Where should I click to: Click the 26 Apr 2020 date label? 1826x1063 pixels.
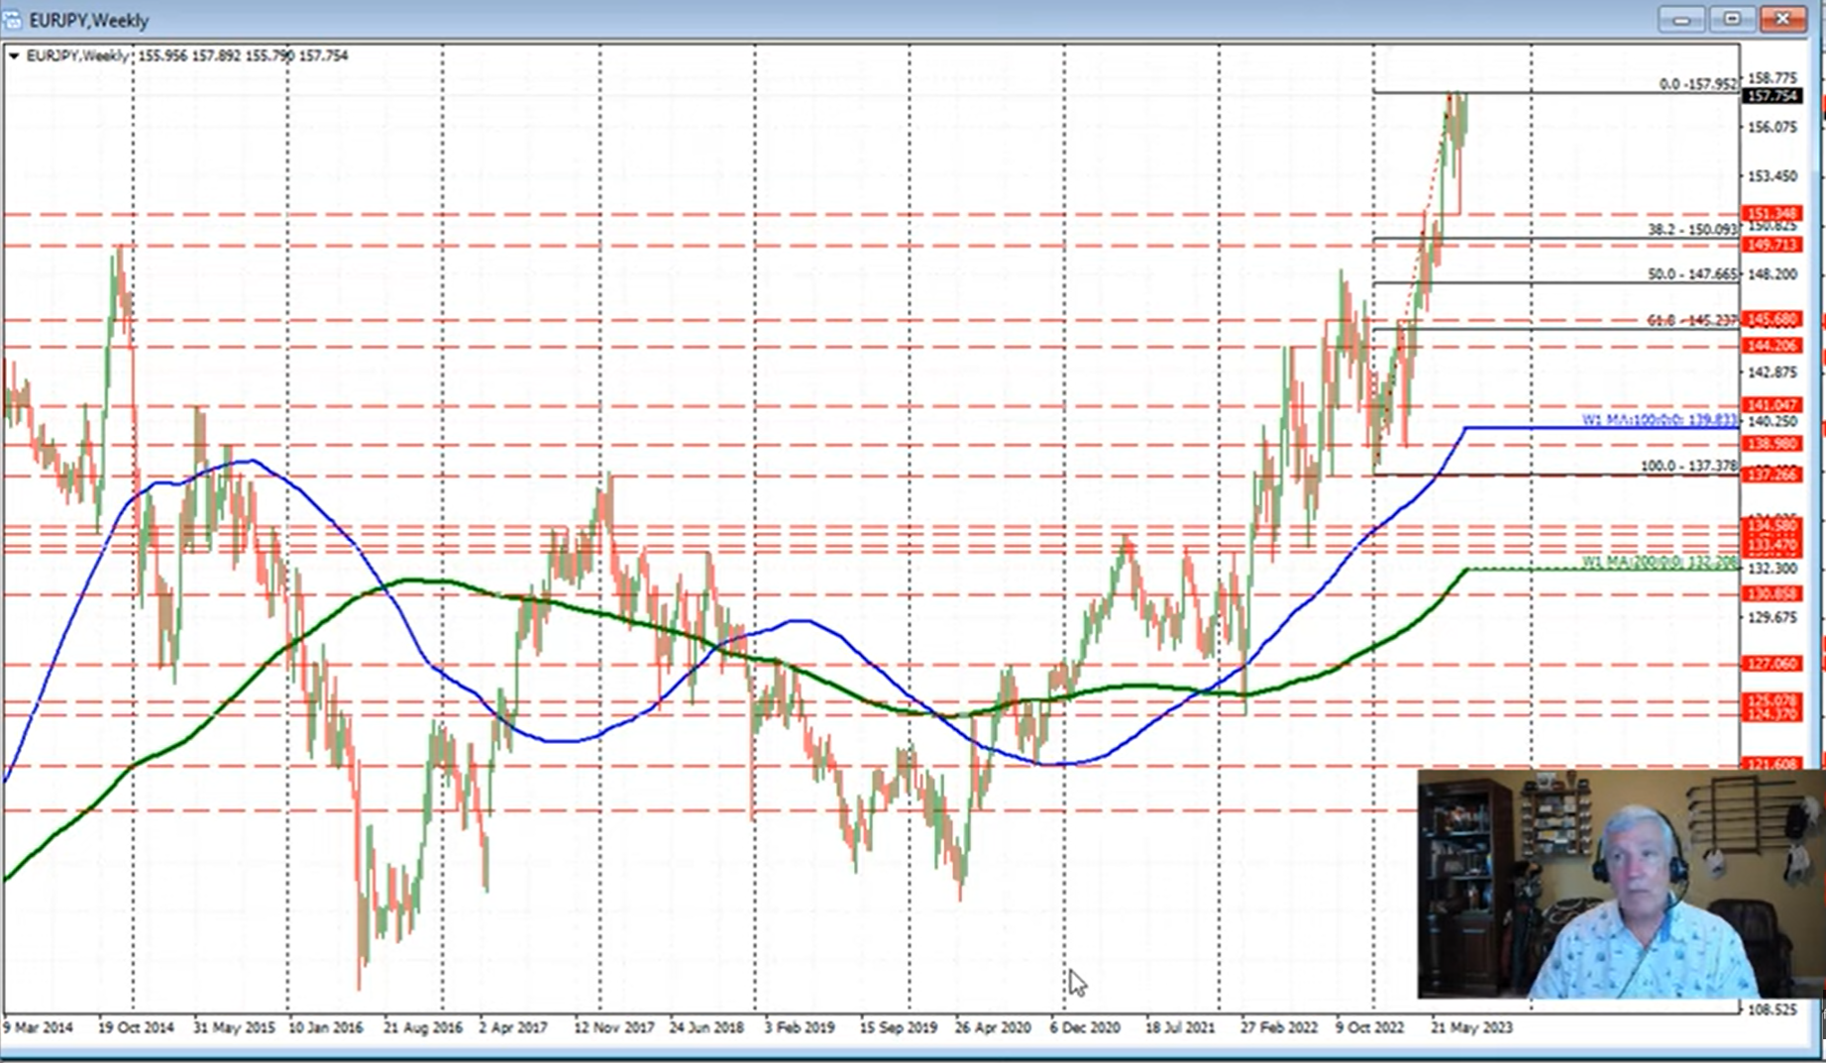click(992, 1027)
